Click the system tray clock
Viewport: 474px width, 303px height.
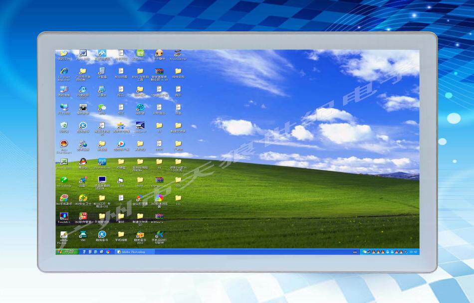click(413, 252)
